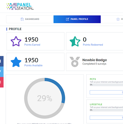The image size is (123, 124).
Task: Click the solid blue star icon
Action: point(16,62)
